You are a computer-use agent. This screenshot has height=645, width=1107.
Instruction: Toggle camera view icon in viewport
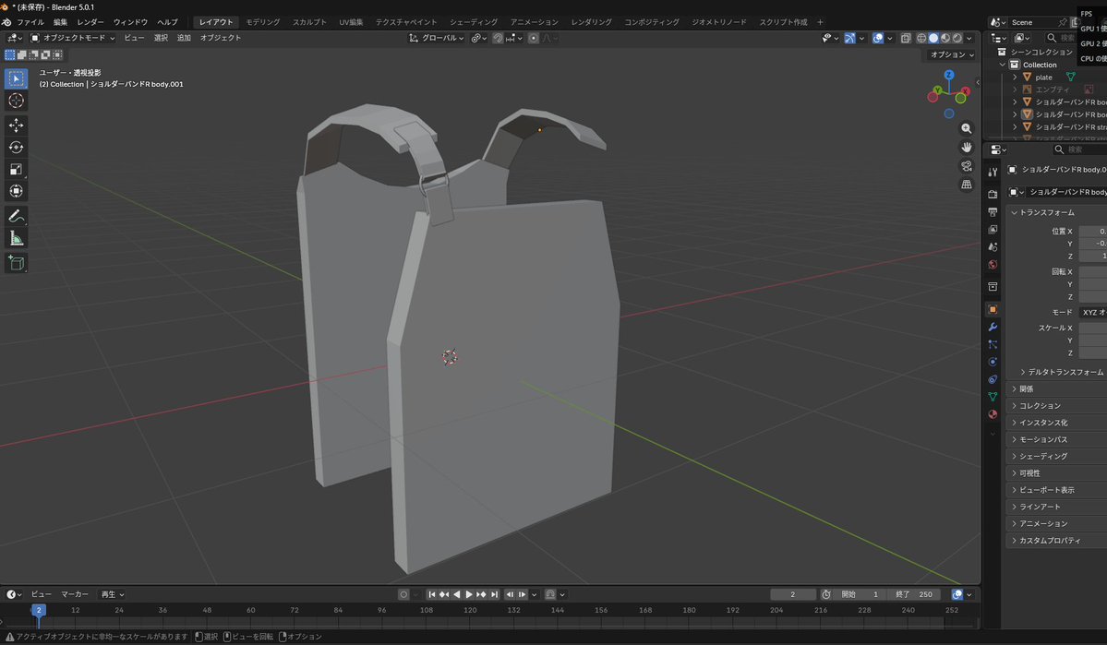(x=966, y=166)
